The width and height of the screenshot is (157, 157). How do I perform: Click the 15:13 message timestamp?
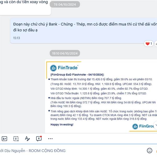16,38
